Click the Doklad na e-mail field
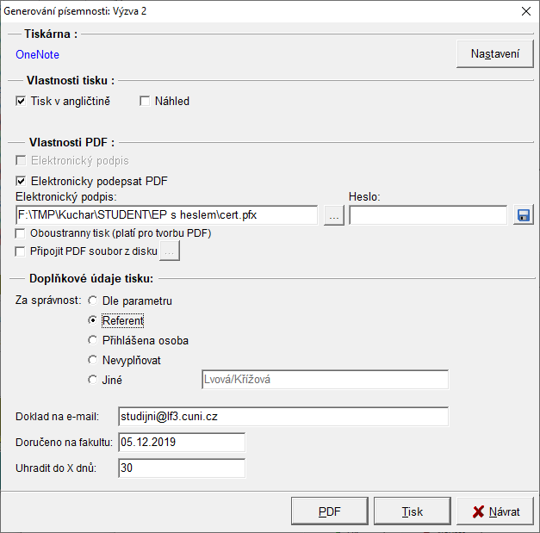This screenshot has width=540, height=533. pyautogui.click(x=282, y=417)
